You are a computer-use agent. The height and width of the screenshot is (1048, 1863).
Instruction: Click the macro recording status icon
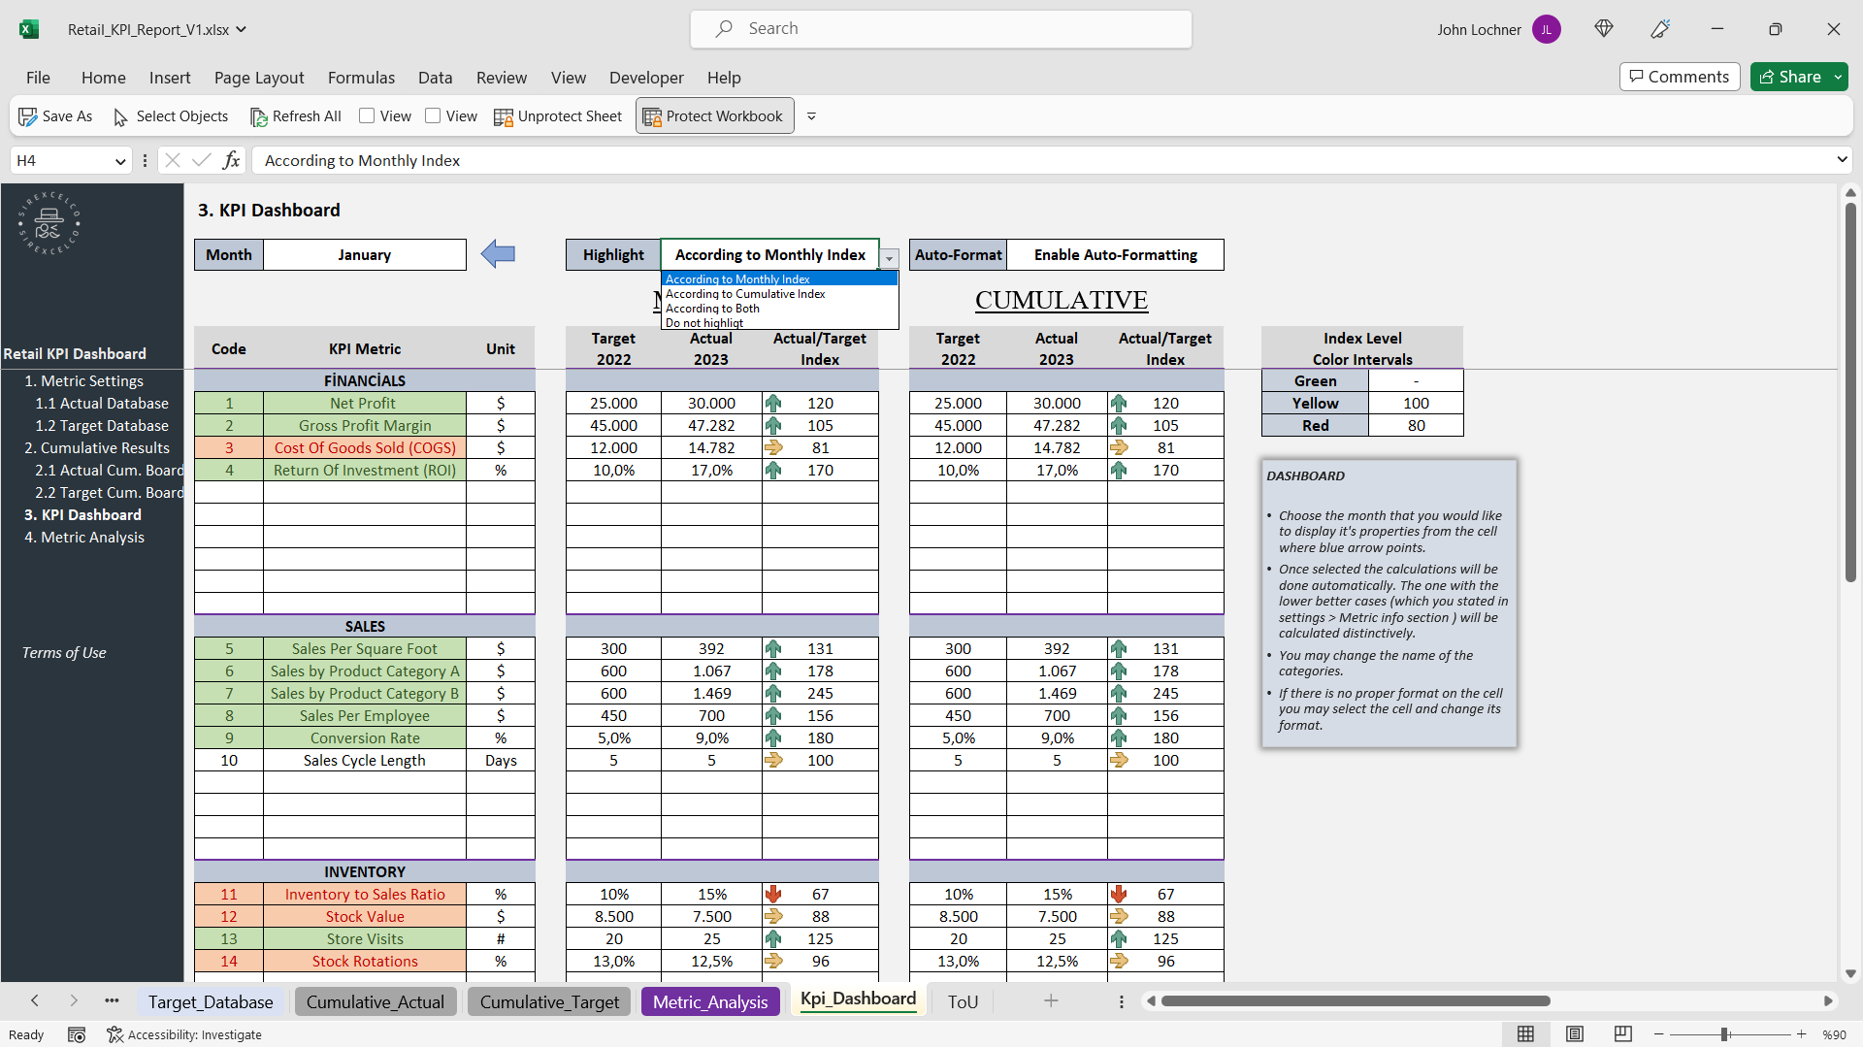point(77,1034)
